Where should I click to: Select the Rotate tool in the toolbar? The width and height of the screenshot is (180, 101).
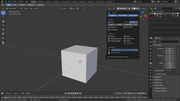3,29
